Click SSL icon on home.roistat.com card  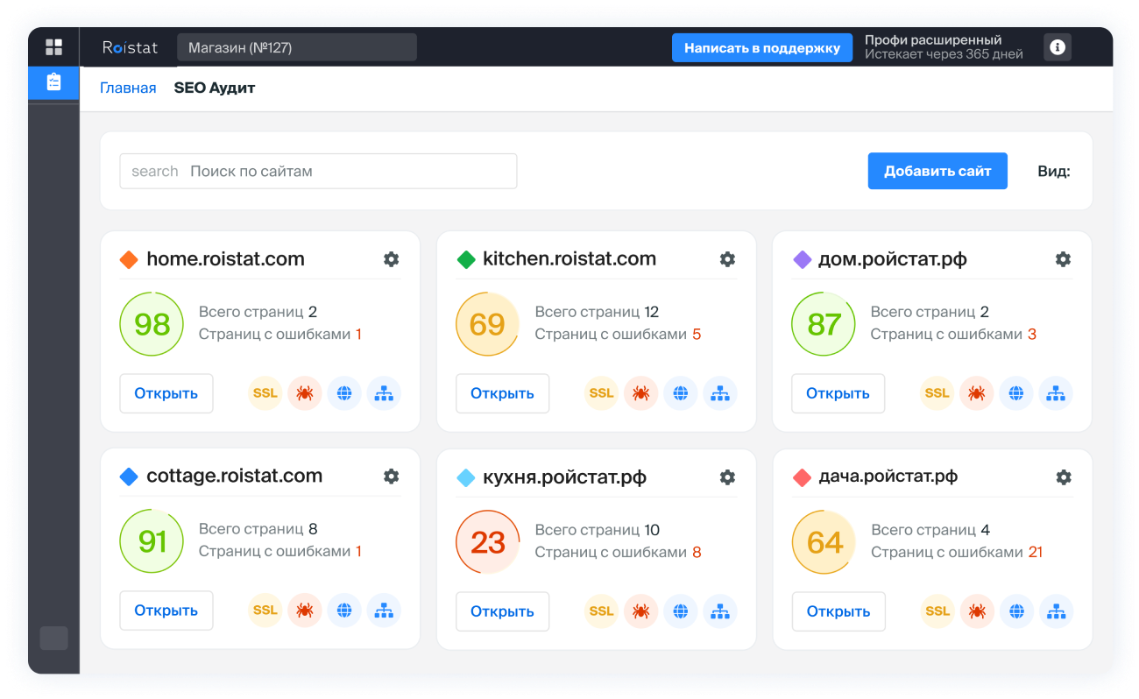(x=265, y=393)
